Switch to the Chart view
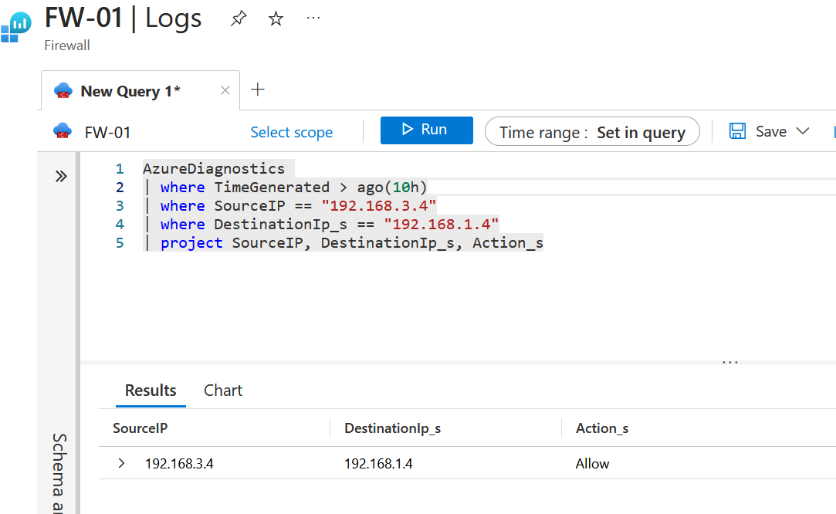This screenshot has width=836, height=514. click(x=222, y=390)
